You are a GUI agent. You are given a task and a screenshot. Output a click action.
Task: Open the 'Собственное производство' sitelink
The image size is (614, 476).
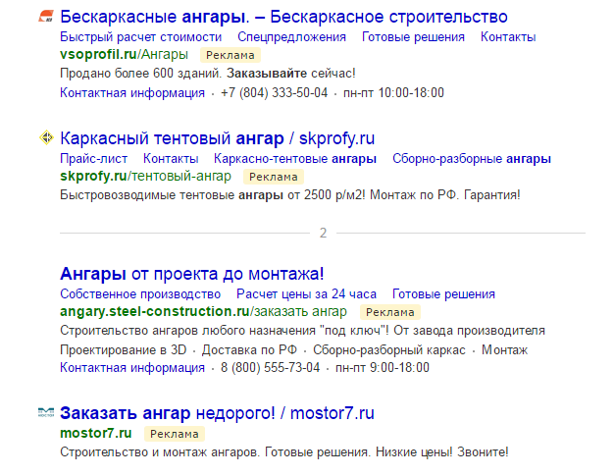pyautogui.click(x=140, y=294)
